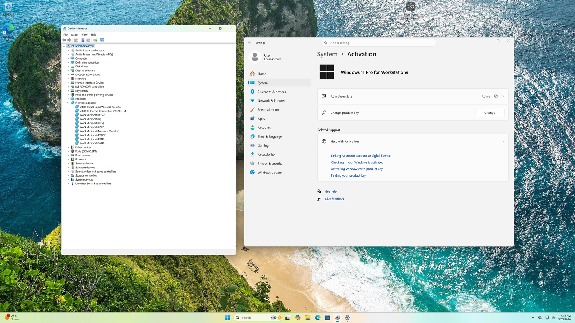Click the Show/Hide Console Tree toolbar icon
The height and width of the screenshot is (323, 575).
pyautogui.click(x=76, y=40)
